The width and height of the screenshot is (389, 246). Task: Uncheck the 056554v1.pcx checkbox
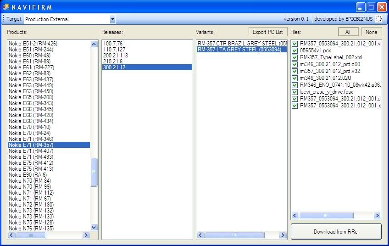pos(295,50)
